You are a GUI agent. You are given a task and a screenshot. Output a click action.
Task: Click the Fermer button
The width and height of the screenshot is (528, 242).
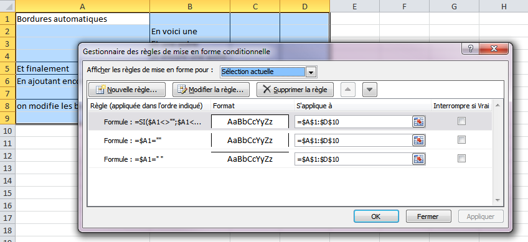coord(428,216)
